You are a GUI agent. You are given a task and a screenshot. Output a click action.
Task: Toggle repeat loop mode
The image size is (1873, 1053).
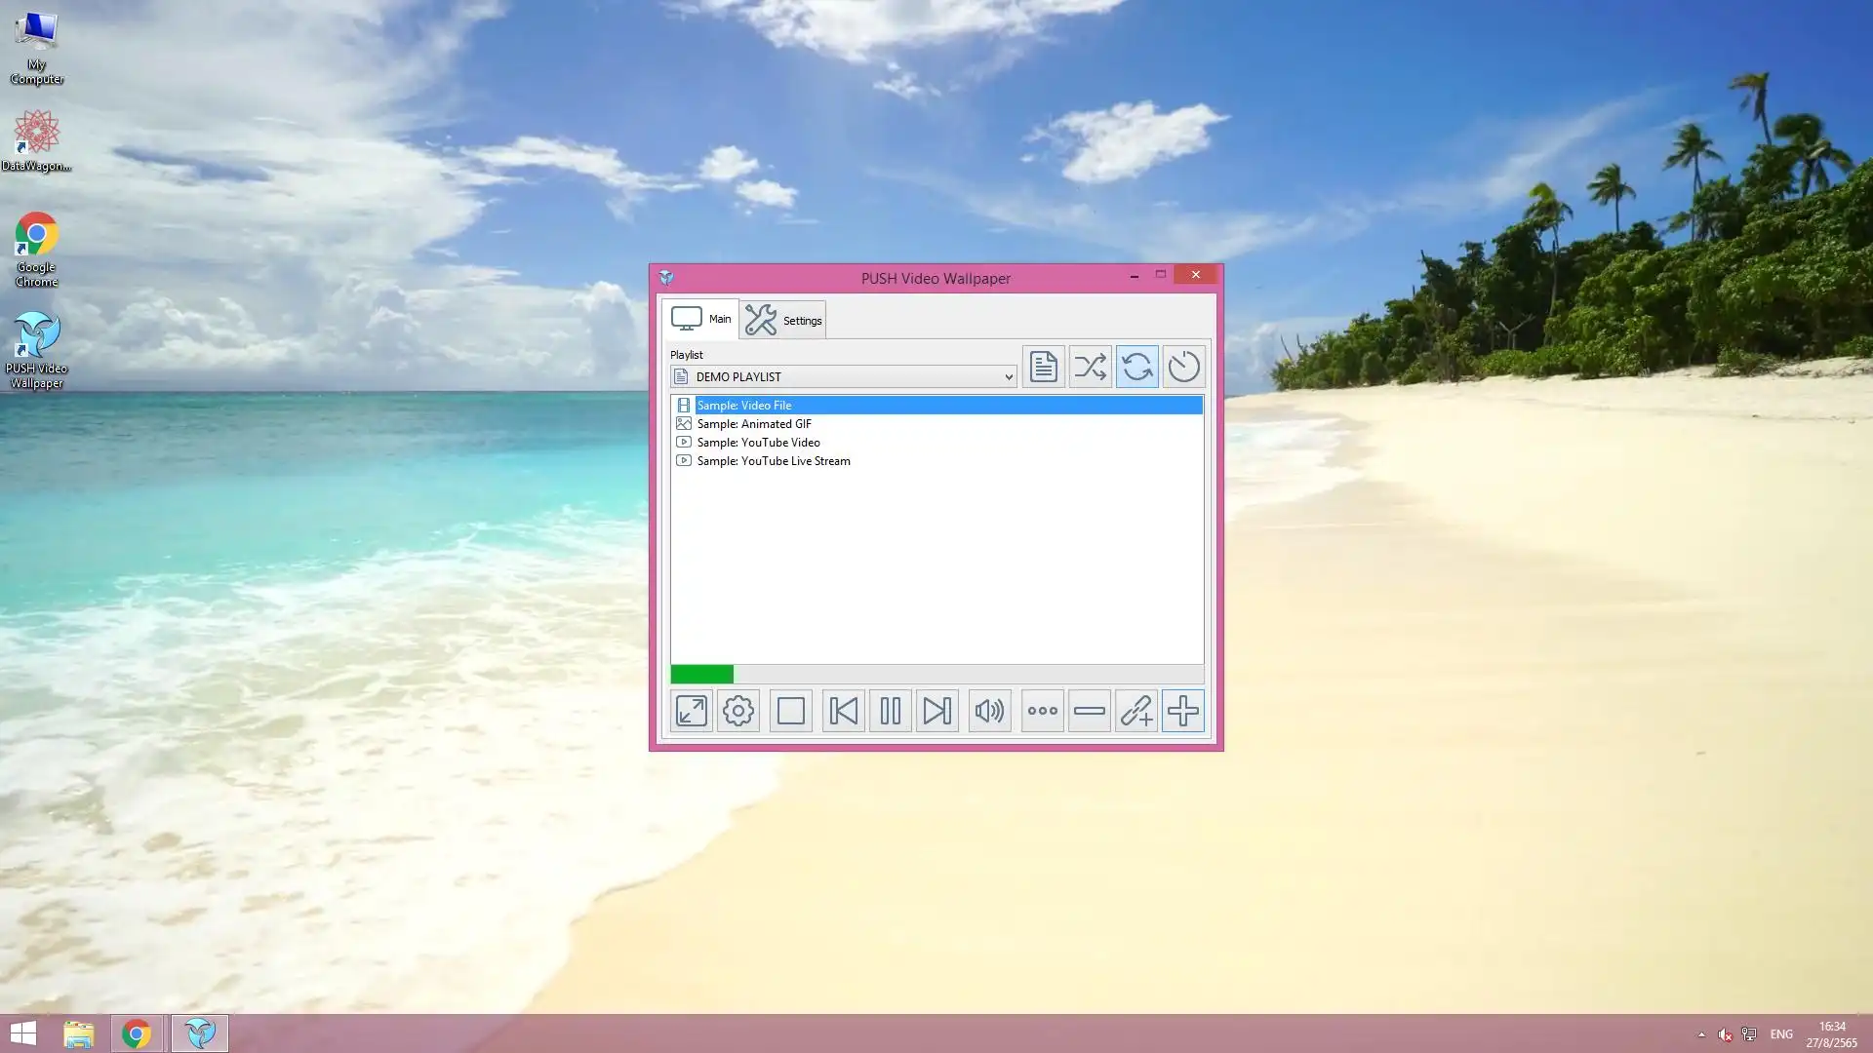1136,367
